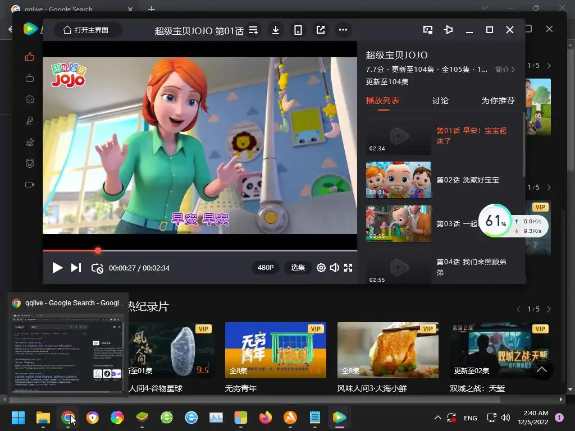
Task: Open the player settings gear
Action: point(321,268)
